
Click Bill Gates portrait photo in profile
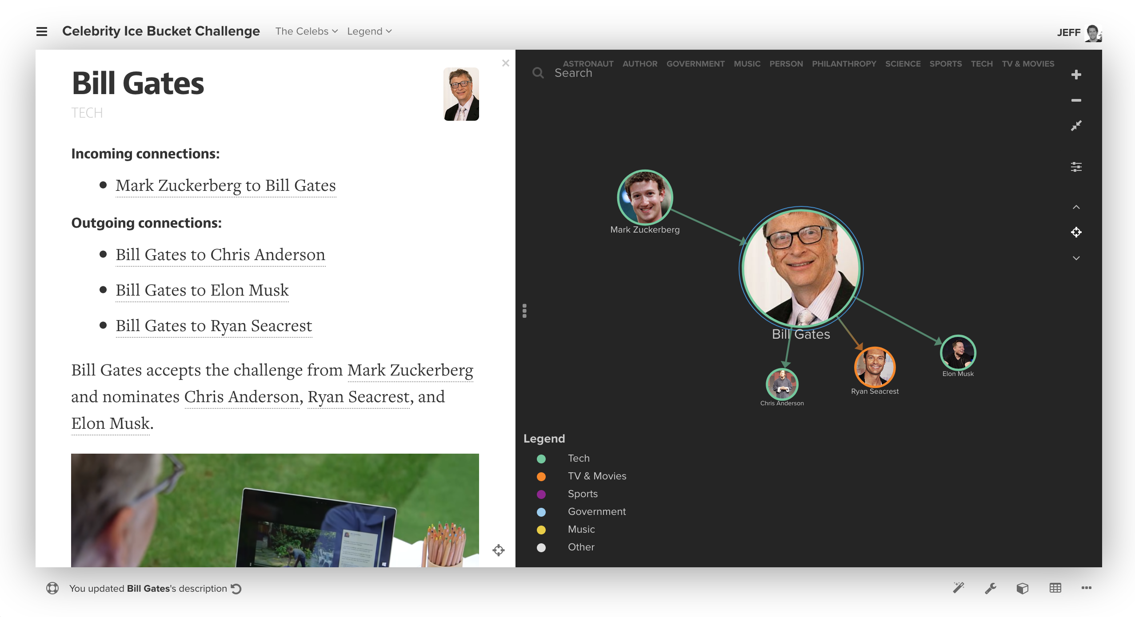461,94
